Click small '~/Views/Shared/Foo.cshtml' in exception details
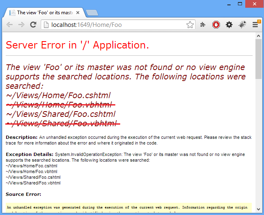Screen dimensions: 264x215 click(x=33, y=177)
